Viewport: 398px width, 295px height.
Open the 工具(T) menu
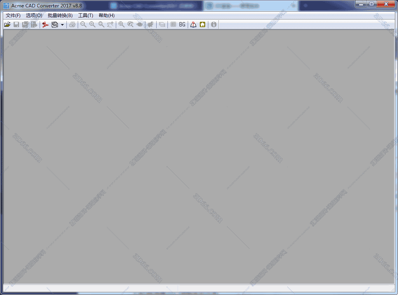click(x=86, y=16)
